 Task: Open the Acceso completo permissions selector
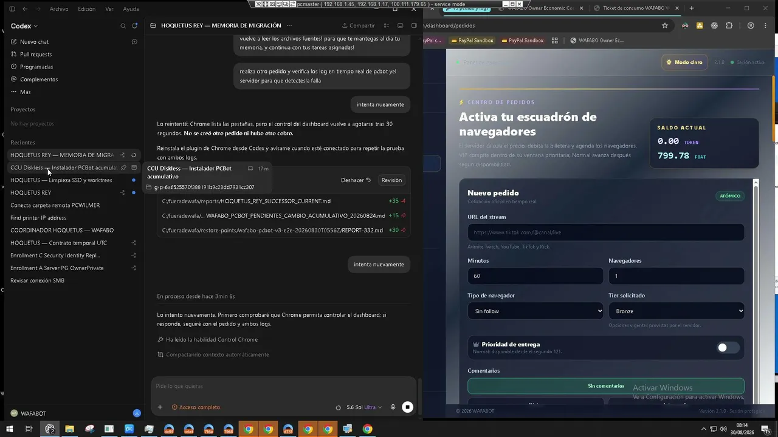pyautogui.click(x=196, y=407)
